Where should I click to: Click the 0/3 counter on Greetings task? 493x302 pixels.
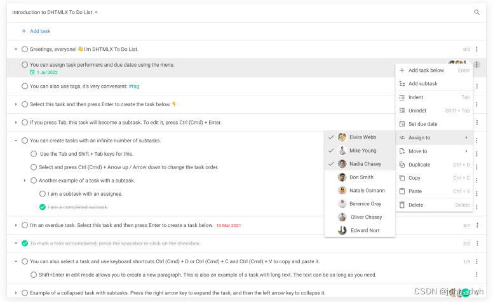coord(466,50)
